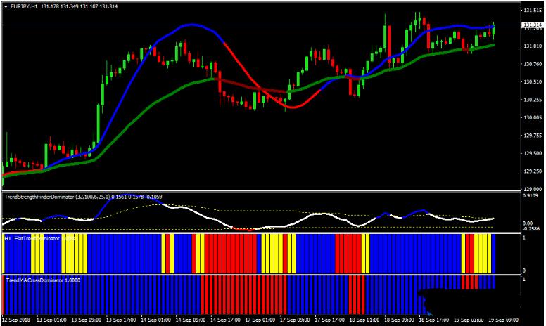
Task: Click the 129.755 price axis label
Action: [533, 136]
